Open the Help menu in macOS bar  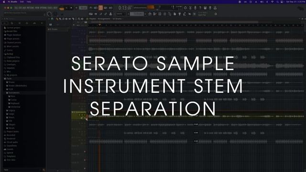coord(29,2)
